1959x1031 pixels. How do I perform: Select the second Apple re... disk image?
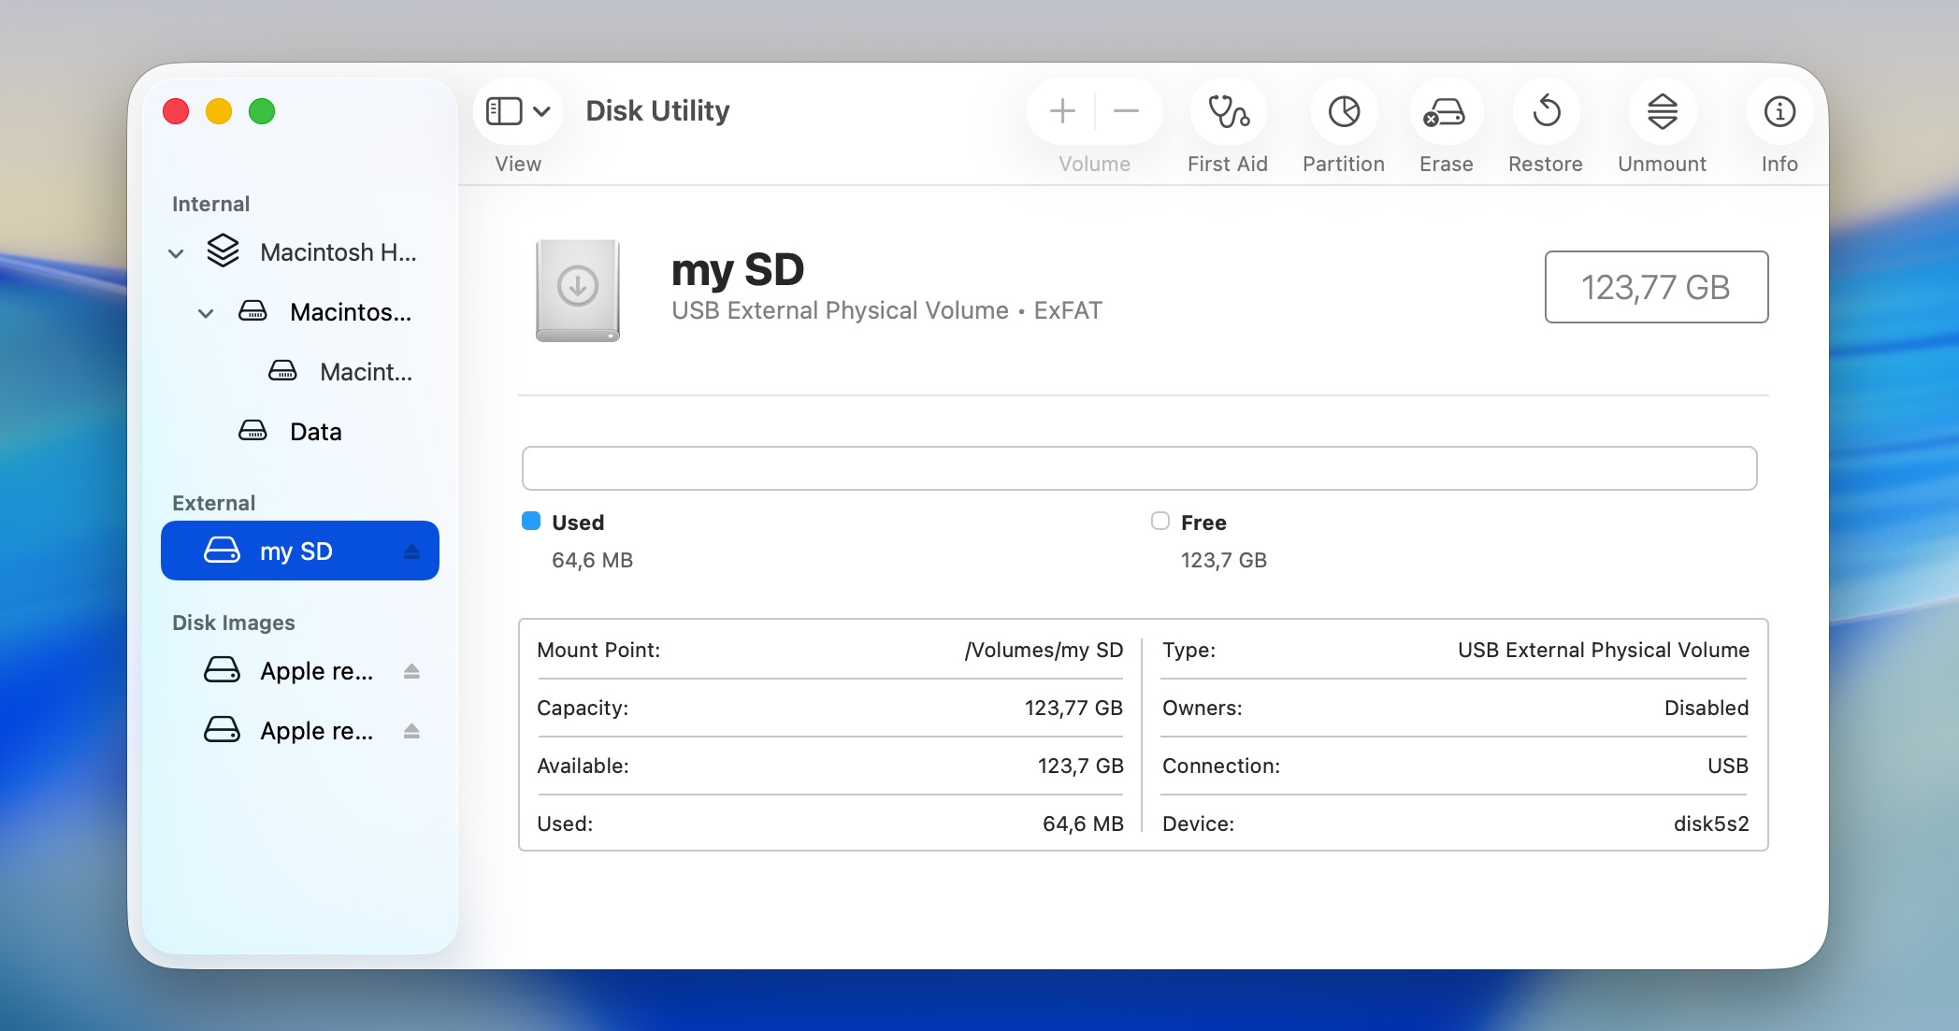point(299,731)
